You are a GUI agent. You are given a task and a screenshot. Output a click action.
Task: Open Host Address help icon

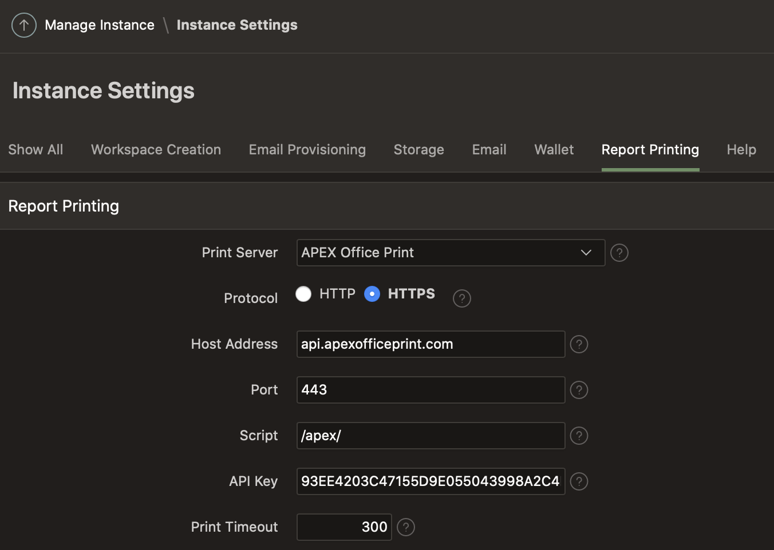click(x=579, y=344)
